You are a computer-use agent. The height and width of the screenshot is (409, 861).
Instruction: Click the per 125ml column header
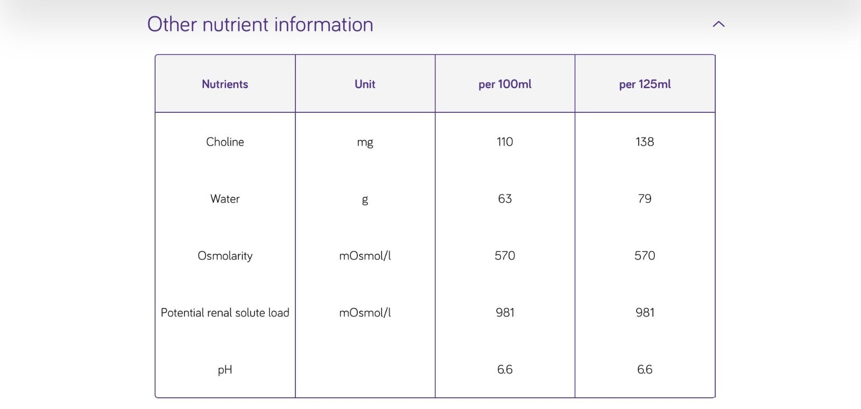tap(645, 84)
